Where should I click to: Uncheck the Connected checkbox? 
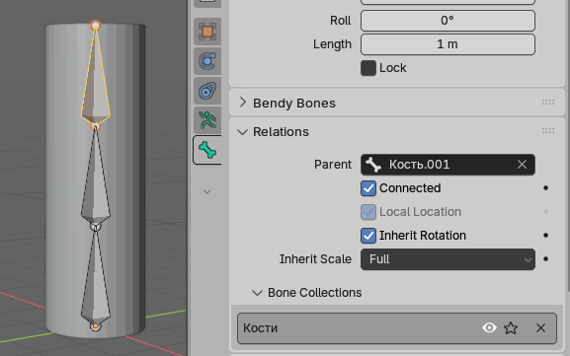(368, 188)
